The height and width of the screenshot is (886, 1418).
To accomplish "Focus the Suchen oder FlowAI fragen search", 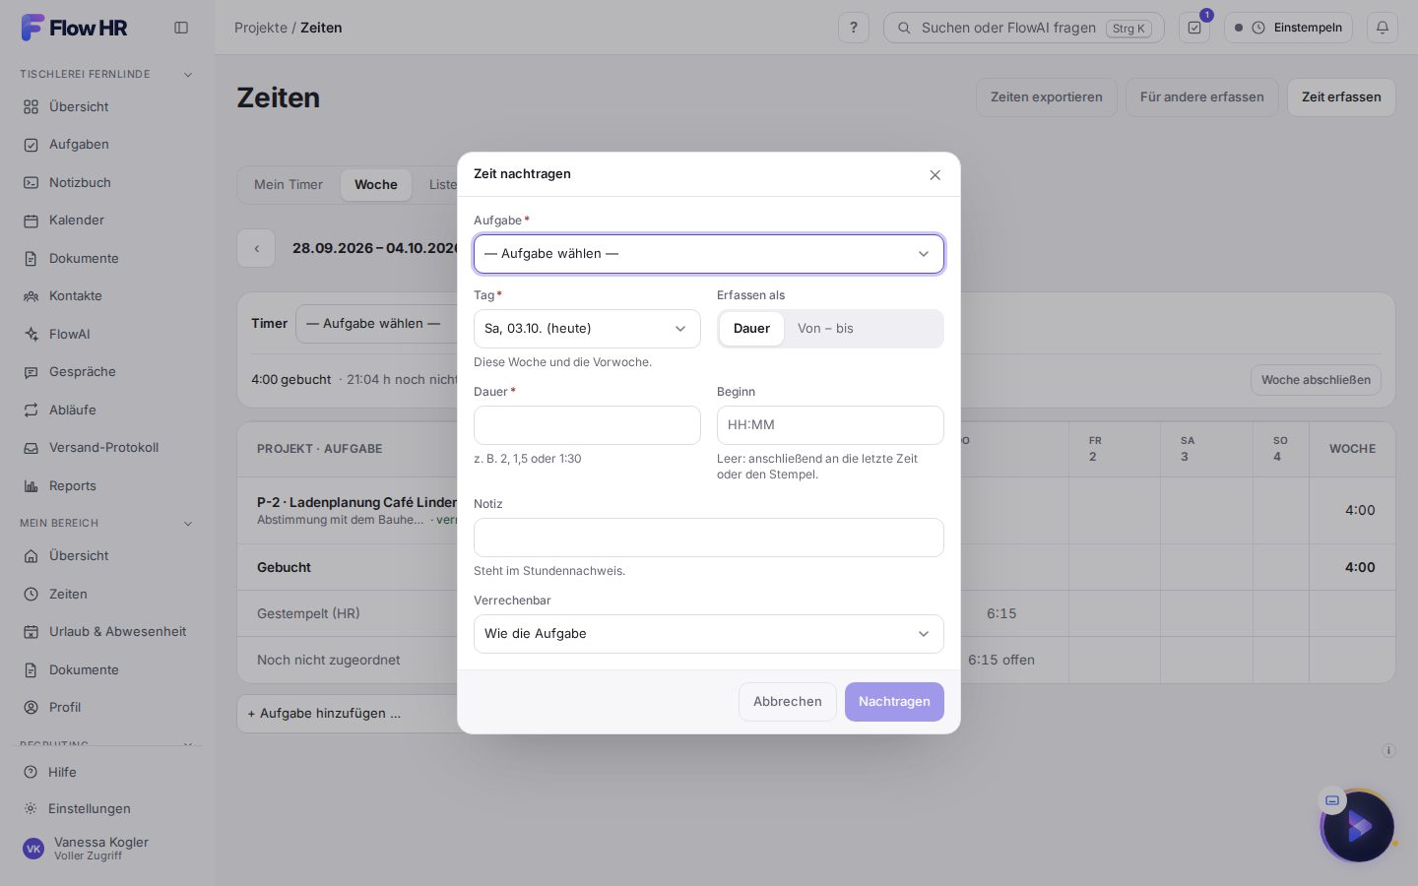I will [x=1024, y=28].
